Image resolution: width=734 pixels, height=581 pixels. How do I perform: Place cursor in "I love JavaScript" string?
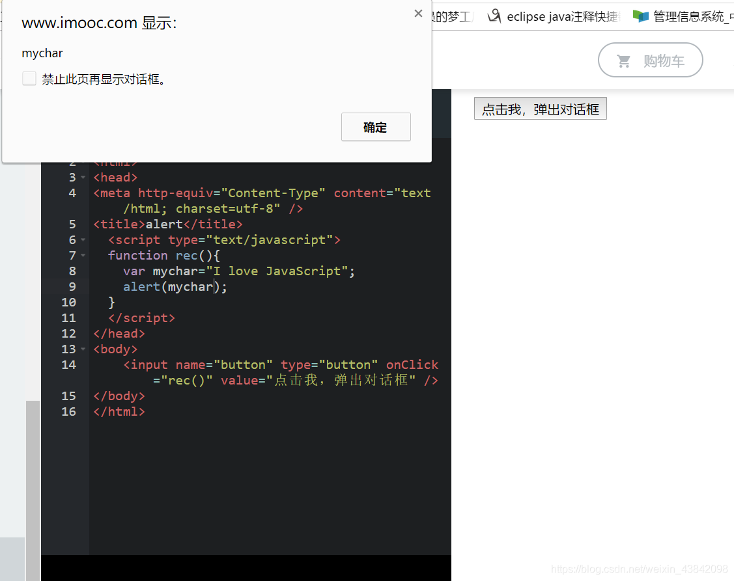(x=281, y=271)
